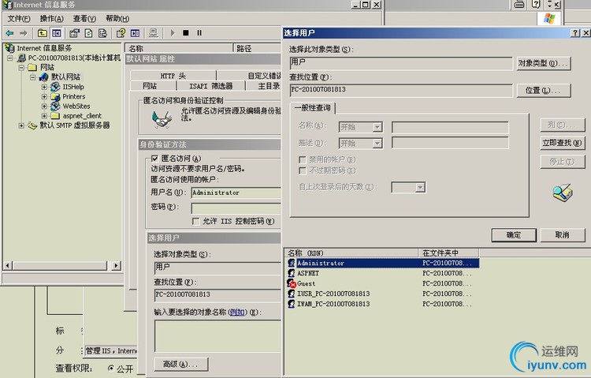This screenshot has height=378, width=591.
Task: Collapse the 默认网站 node
Action: pos(33,77)
